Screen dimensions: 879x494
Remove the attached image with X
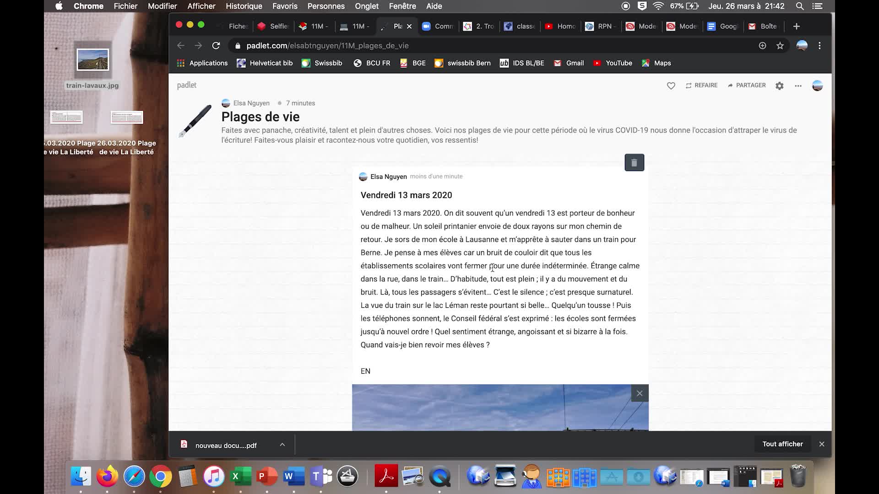coord(640,393)
